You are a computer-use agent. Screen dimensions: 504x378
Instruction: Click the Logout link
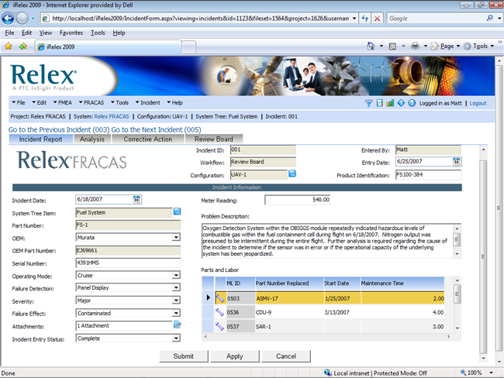(478, 104)
